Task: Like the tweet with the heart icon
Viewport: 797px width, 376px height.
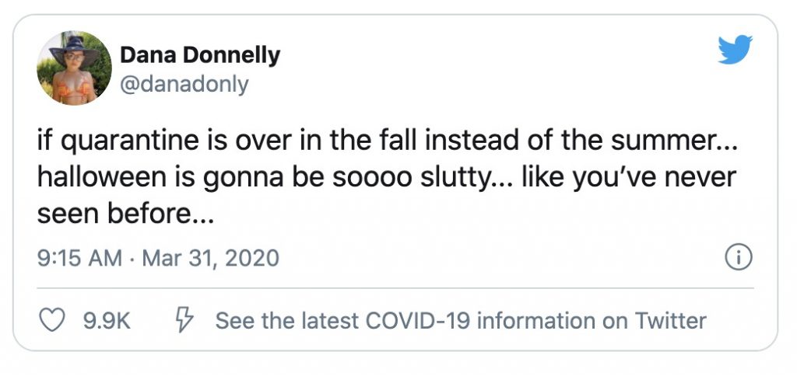Action: pyautogui.click(x=51, y=320)
